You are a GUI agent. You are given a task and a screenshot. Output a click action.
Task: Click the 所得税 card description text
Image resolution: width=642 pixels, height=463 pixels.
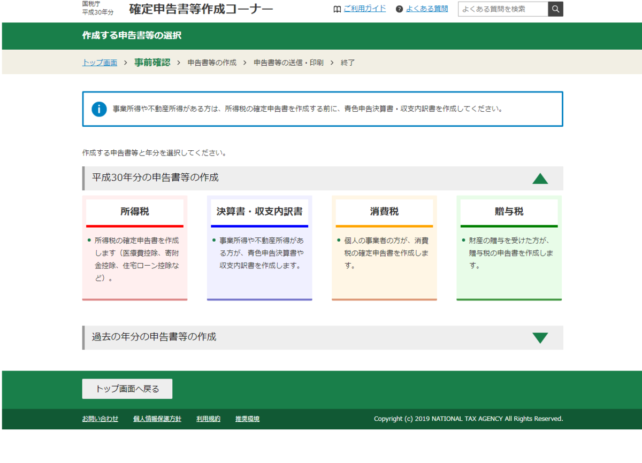(137, 259)
